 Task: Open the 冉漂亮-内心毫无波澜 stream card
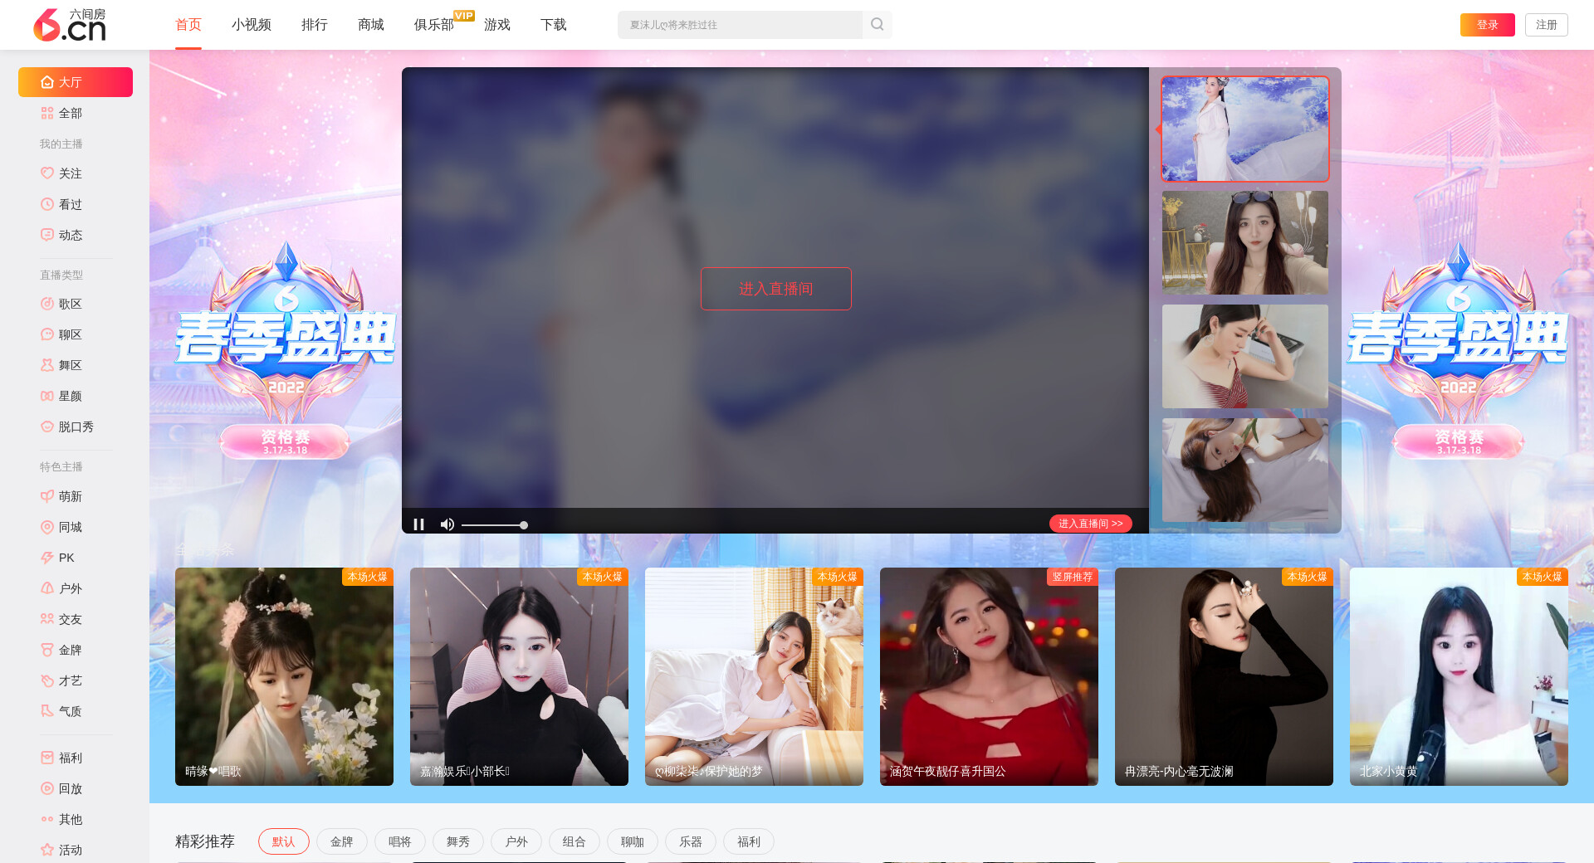click(x=1224, y=676)
